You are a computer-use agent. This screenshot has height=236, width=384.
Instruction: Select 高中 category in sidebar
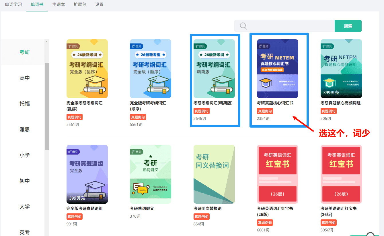pos(25,78)
